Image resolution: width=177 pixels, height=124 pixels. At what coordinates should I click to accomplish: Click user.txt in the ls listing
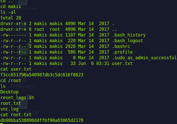pyautogui.click(x=122, y=63)
